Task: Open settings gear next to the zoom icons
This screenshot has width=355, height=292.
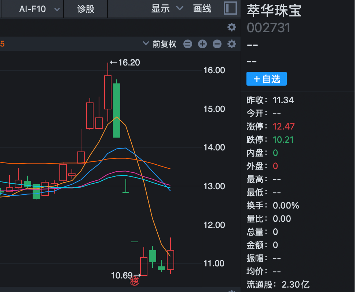Action: pos(231,44)
